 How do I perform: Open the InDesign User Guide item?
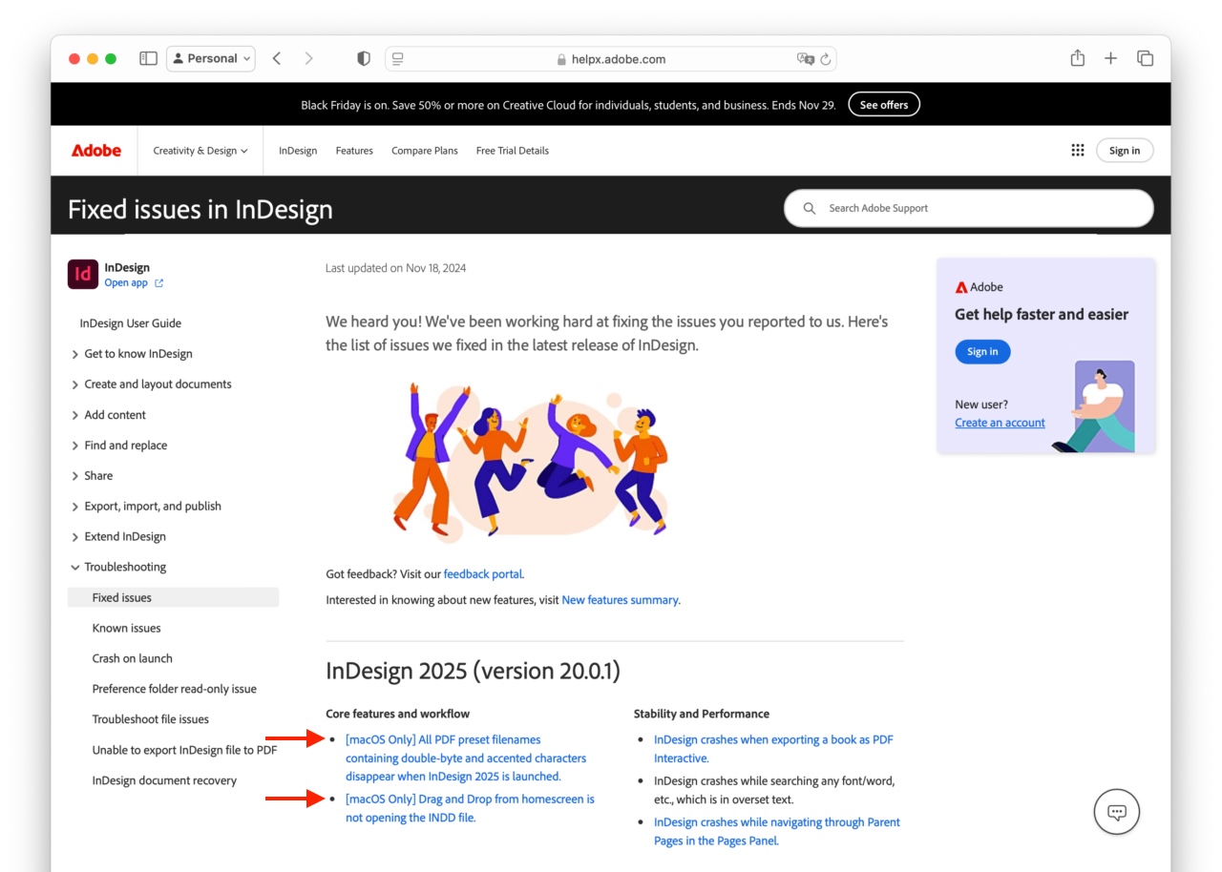[x=131, y=323]
